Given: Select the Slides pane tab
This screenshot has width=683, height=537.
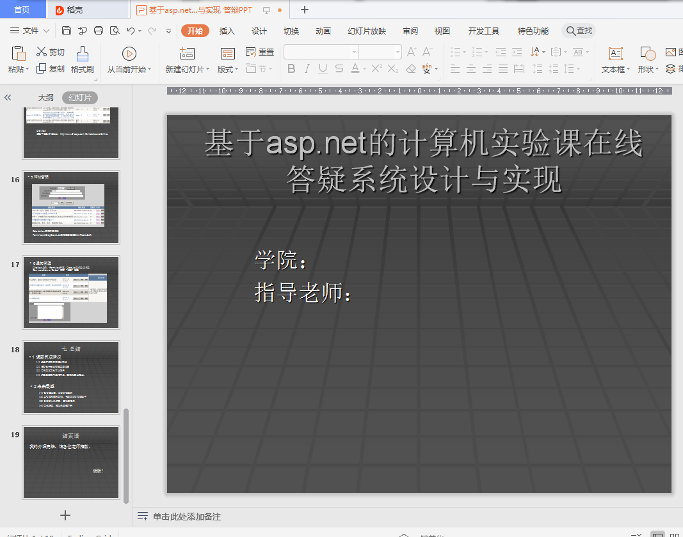Looking at the screenshot, I should [80, 97].
